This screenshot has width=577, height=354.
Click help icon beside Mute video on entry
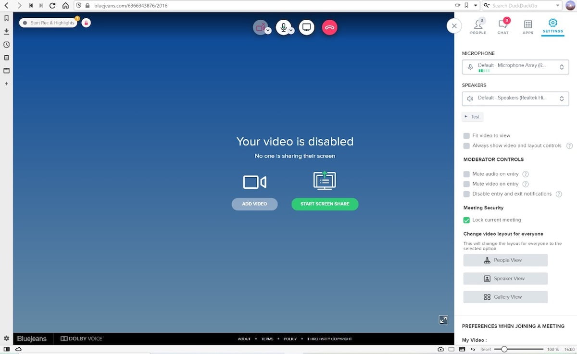(526, 184)
